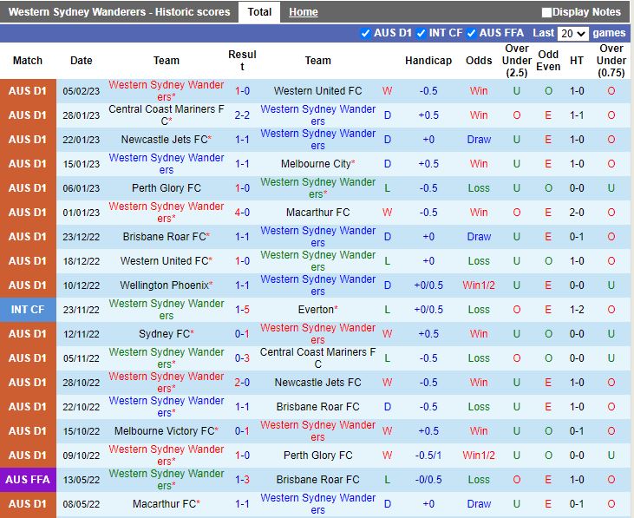Uncheck the AUS D1 league filter
Viewport: 634px width, 518px height.
coord(365,33)
